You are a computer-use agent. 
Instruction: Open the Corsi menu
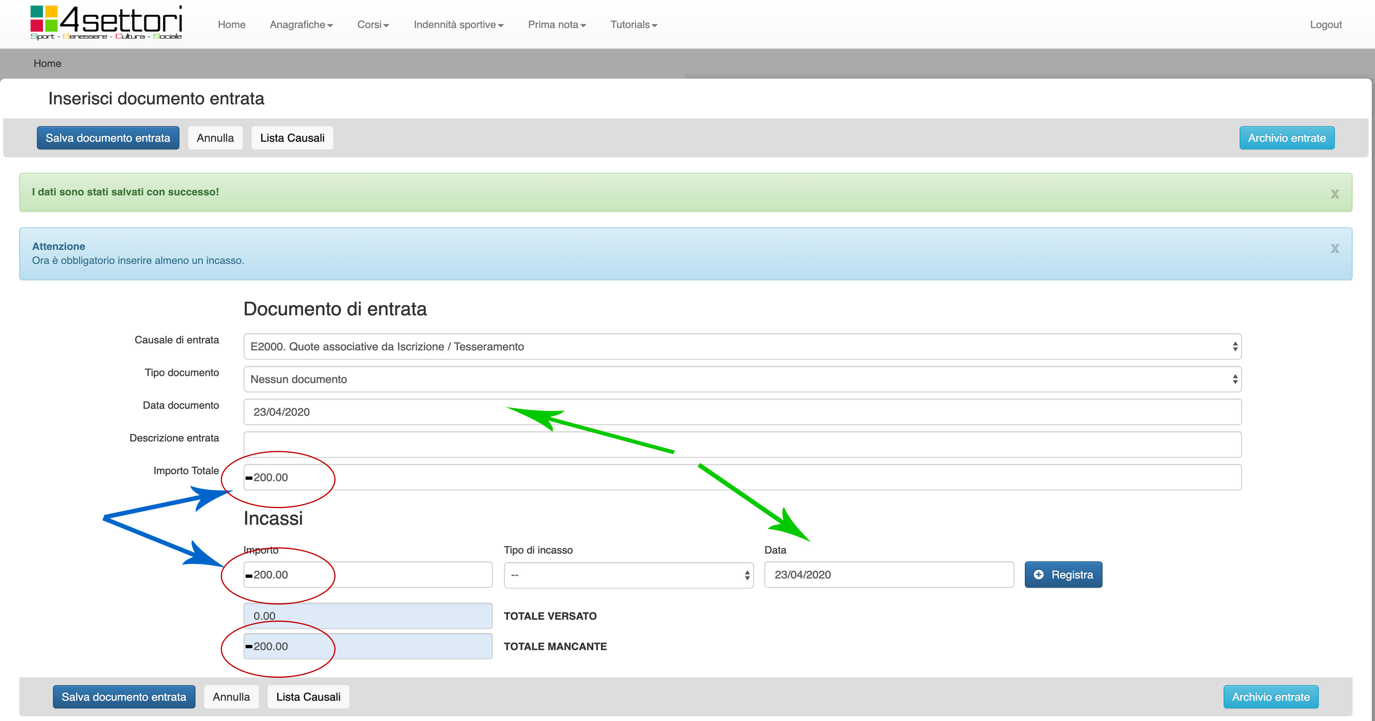pos(373,24)
